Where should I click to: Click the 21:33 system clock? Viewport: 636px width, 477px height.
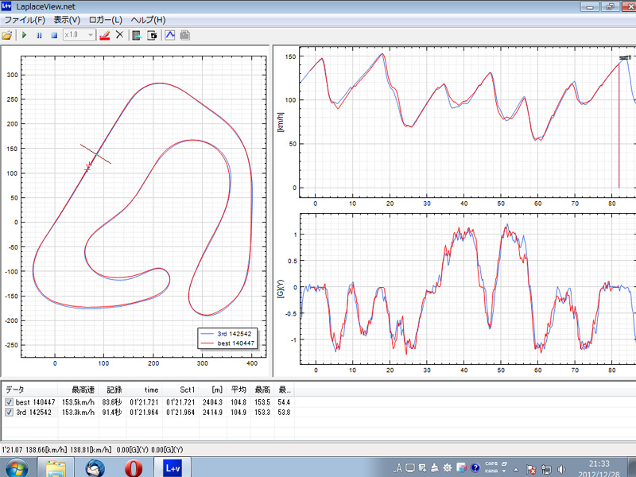point(599,463)
